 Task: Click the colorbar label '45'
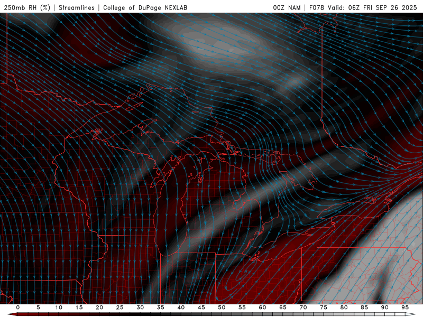[201, 307]
